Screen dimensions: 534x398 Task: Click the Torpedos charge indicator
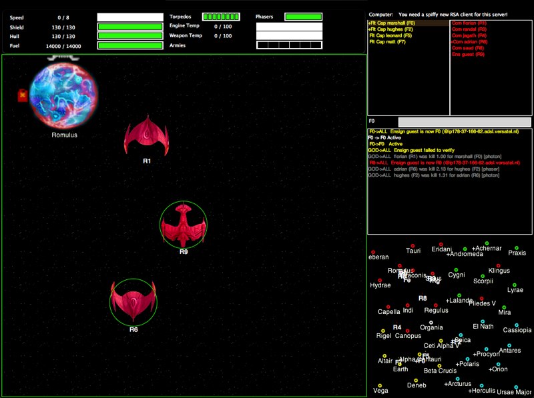[221, 17]
